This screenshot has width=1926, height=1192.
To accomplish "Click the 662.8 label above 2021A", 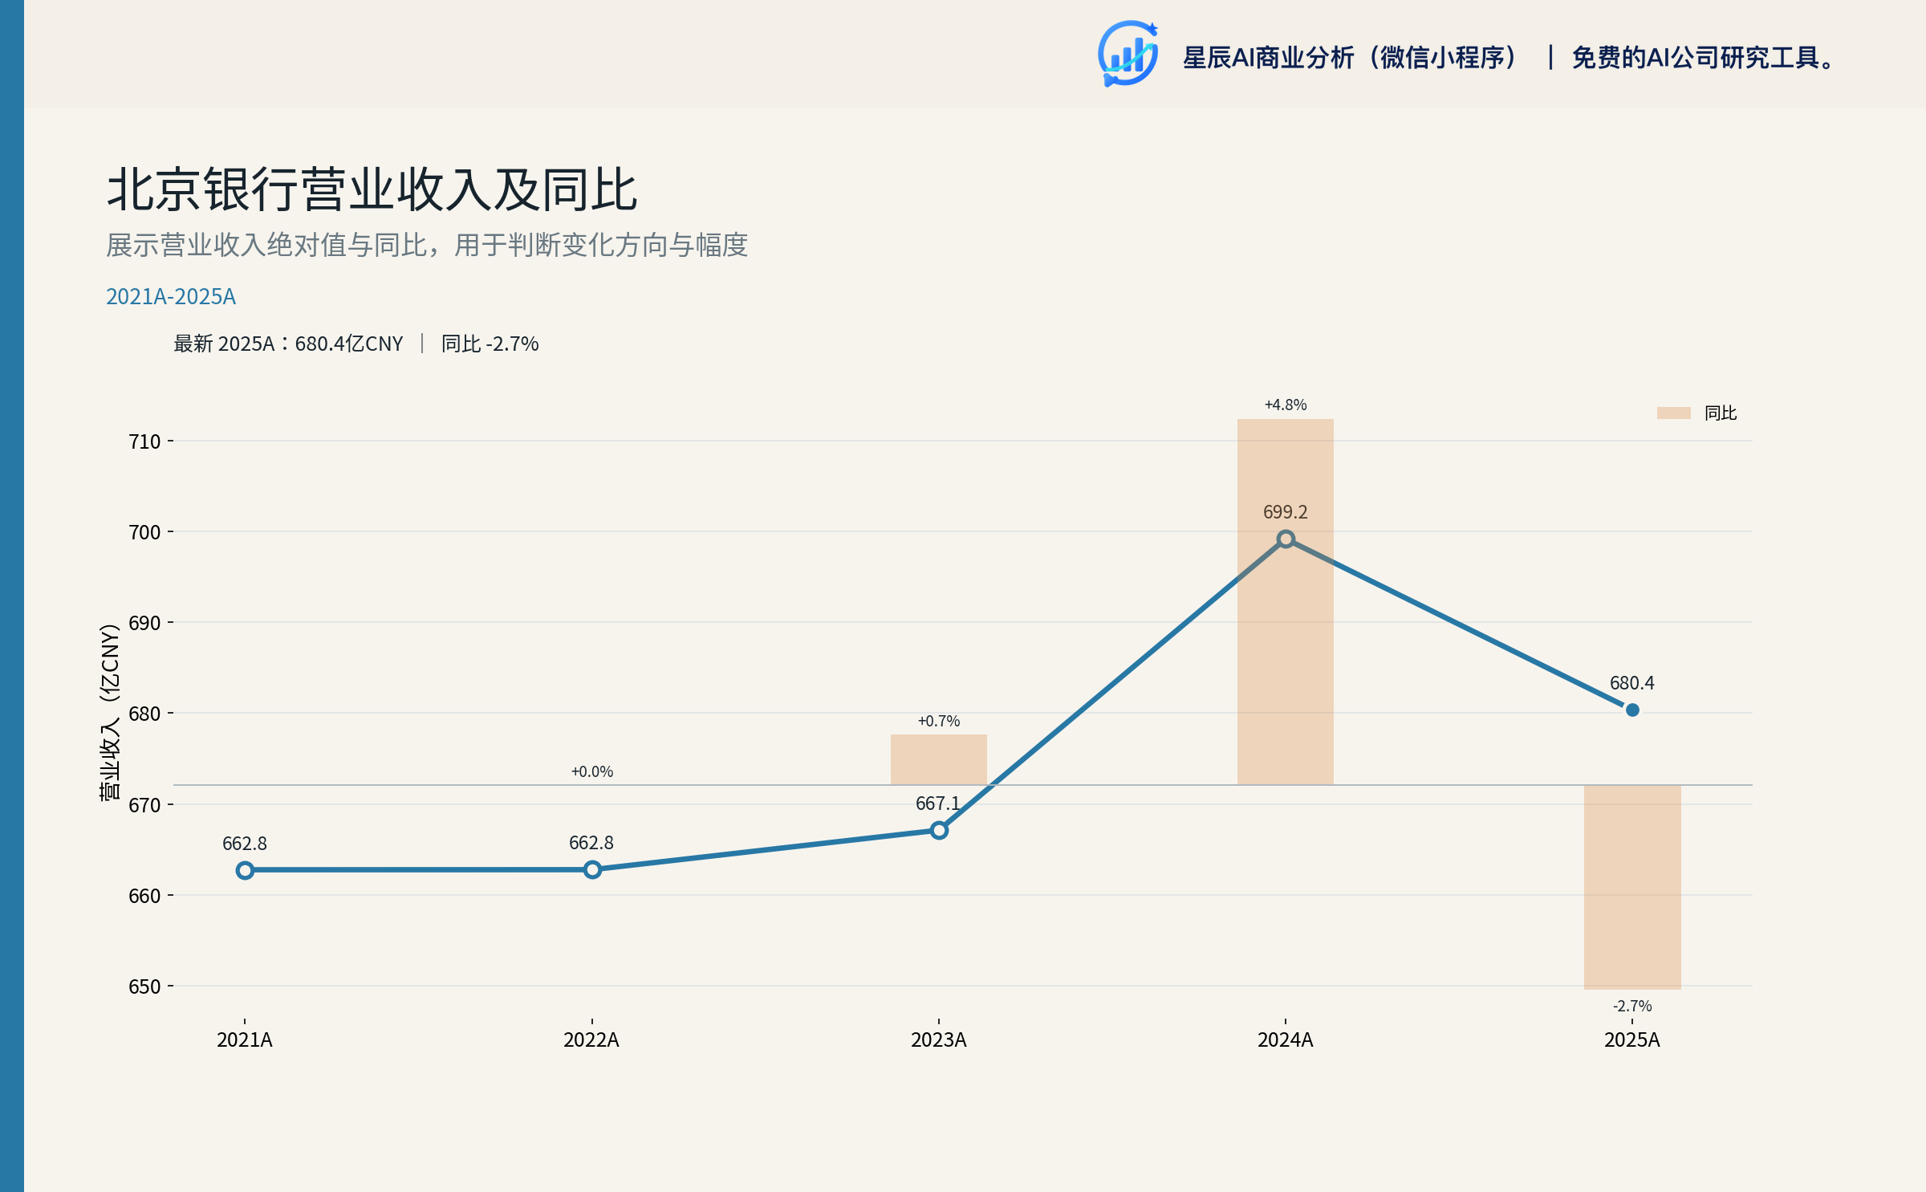I will coord(245,844).
